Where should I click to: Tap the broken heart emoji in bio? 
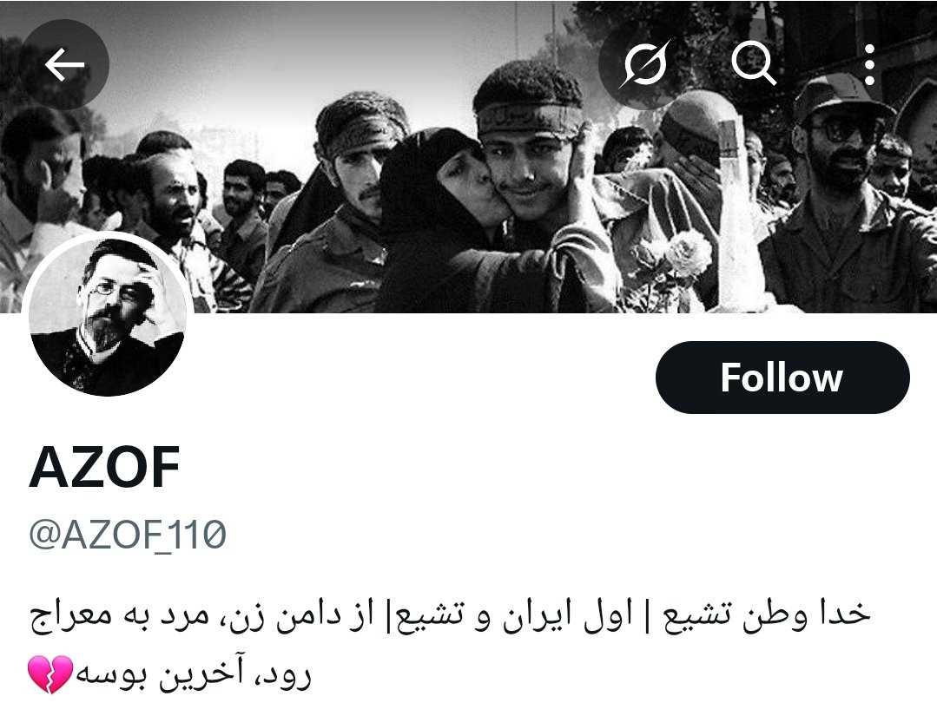50,674
